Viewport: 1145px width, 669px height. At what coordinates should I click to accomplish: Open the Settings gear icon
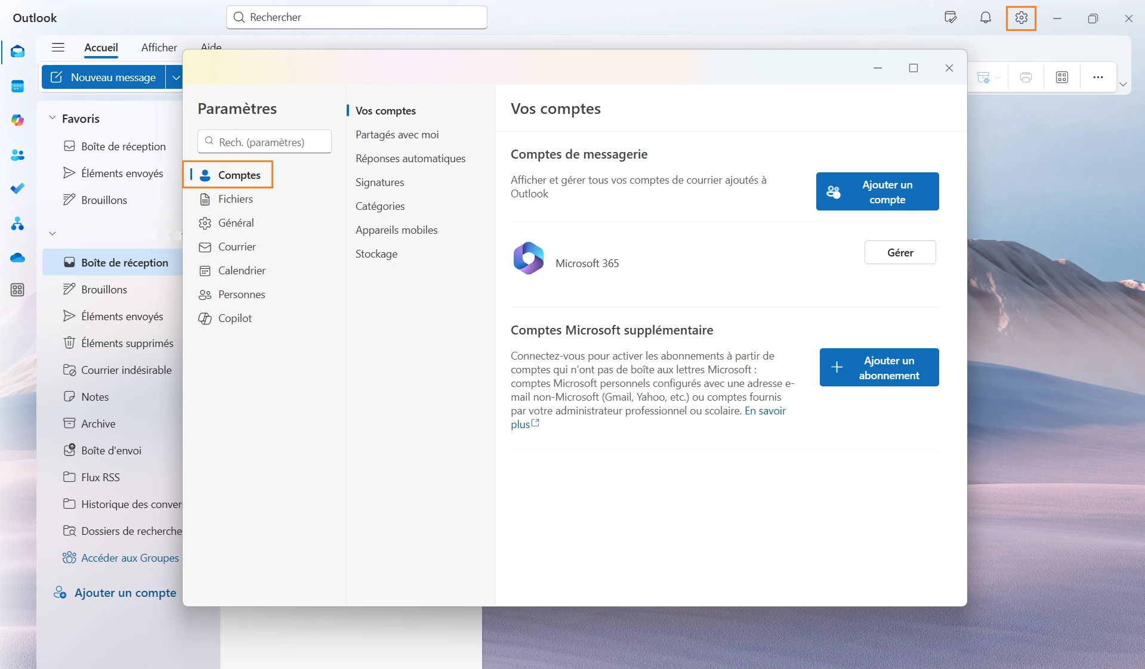[1021, 18]
